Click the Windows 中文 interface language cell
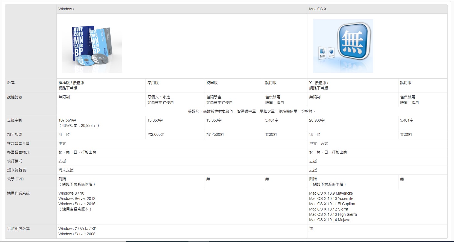This screenshot has width=454, height=242. (182, 143)
